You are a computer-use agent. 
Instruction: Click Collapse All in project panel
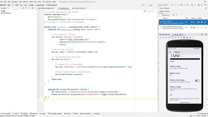(29, 8)
